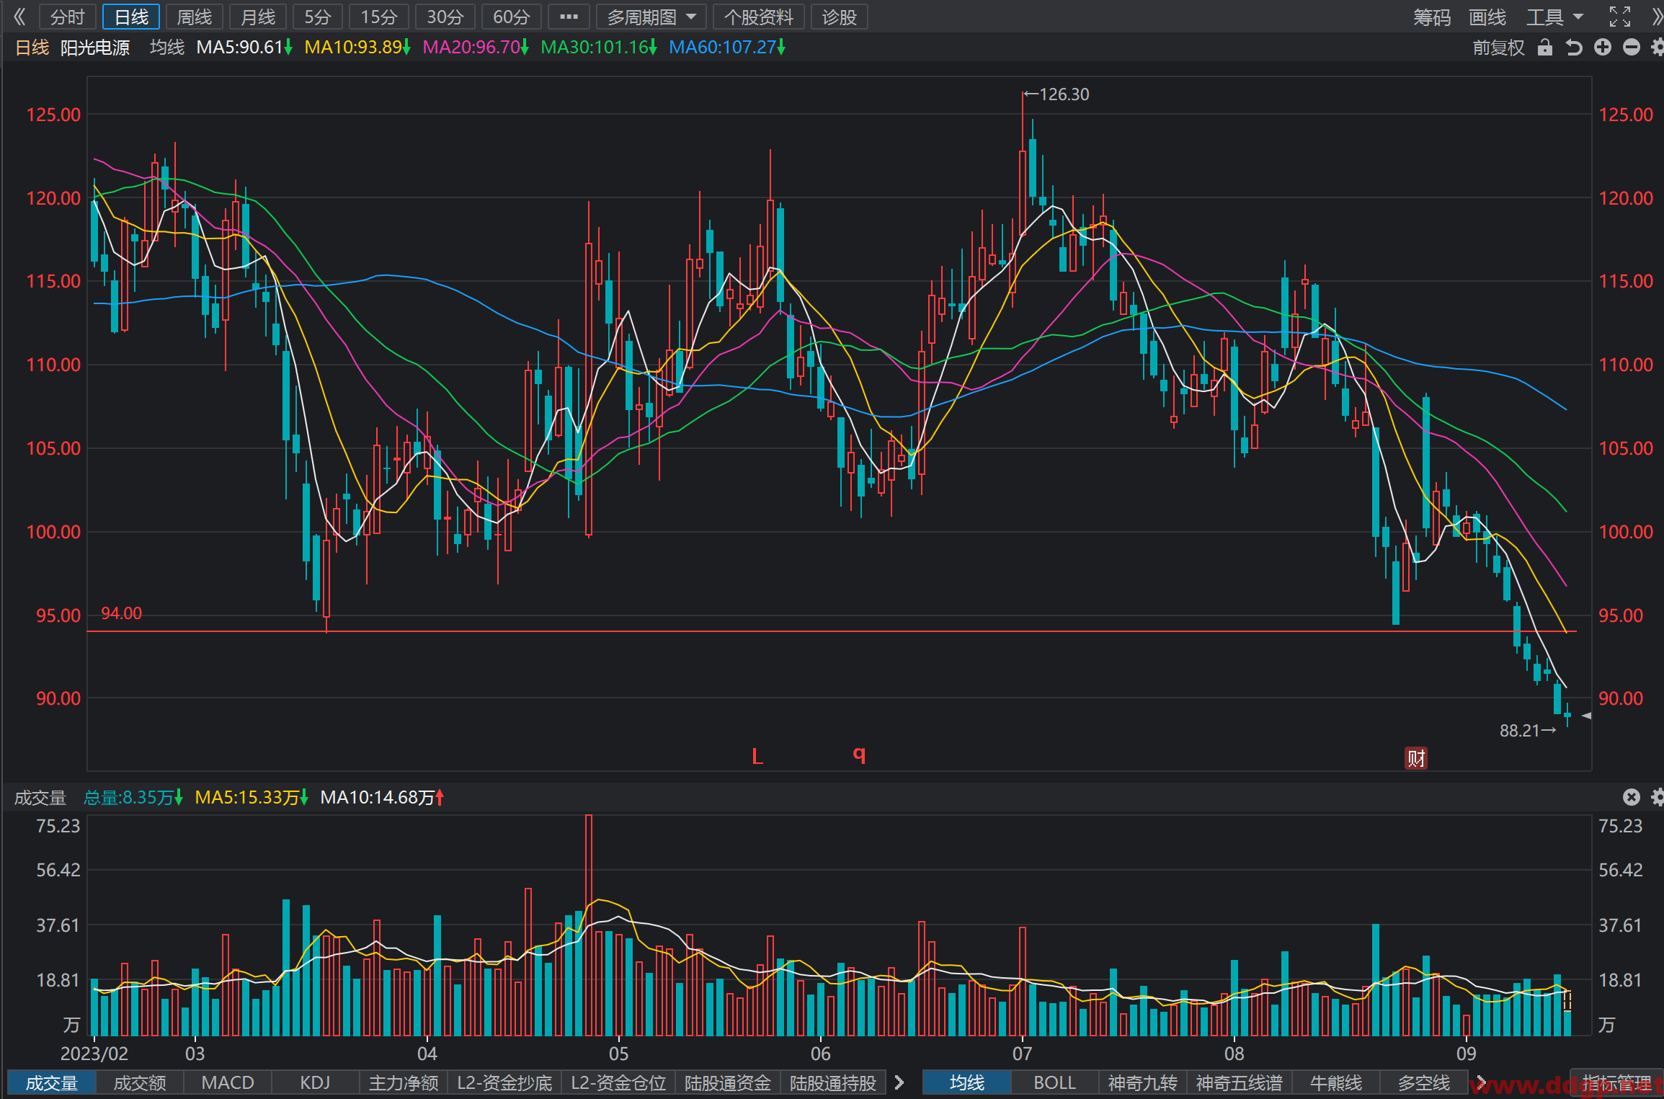Select the 神奇九转 indicator tab
This screenshot has height=1099, width=1664.
coord(1143,1083)
